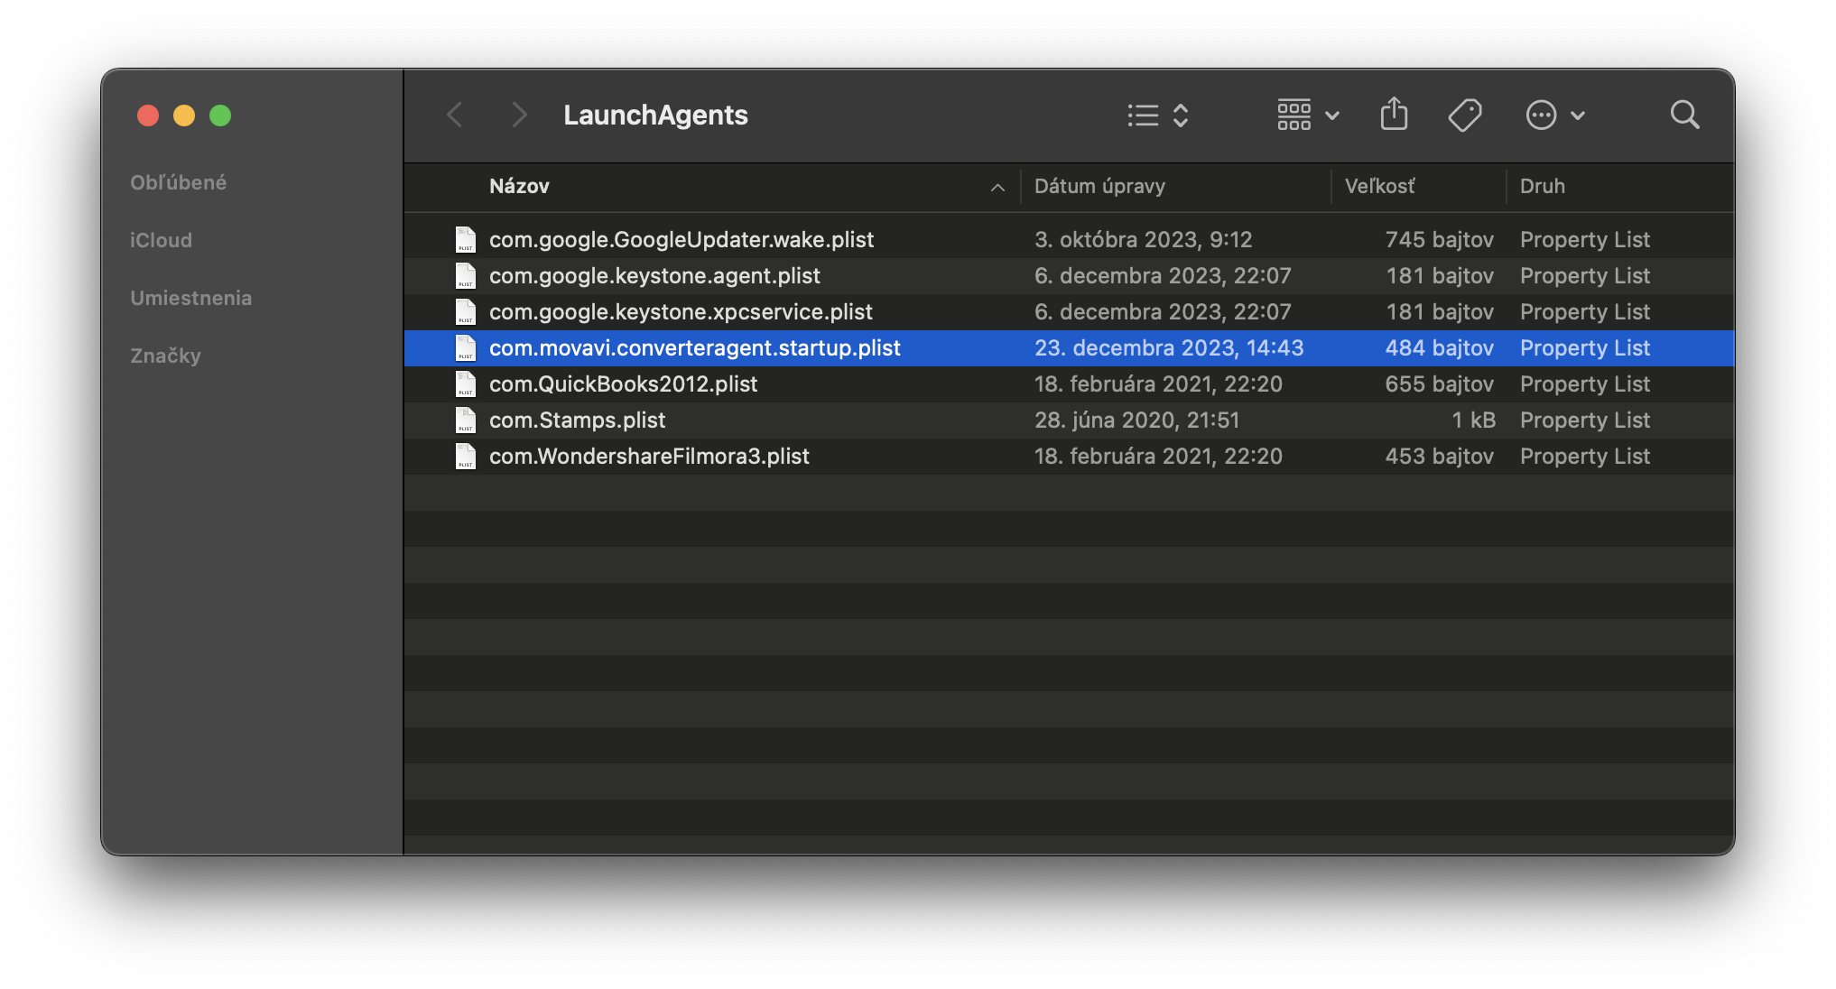This screenshot has height=989, width=1836.
Task: Click the Obľúbené sidebar heading
Action: [178, 181]
